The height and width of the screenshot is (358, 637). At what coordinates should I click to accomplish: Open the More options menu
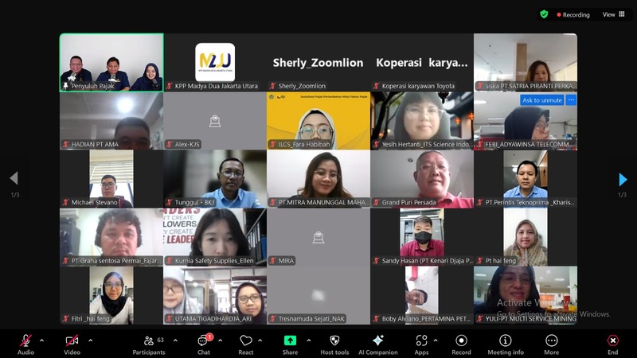coord(551,342)
